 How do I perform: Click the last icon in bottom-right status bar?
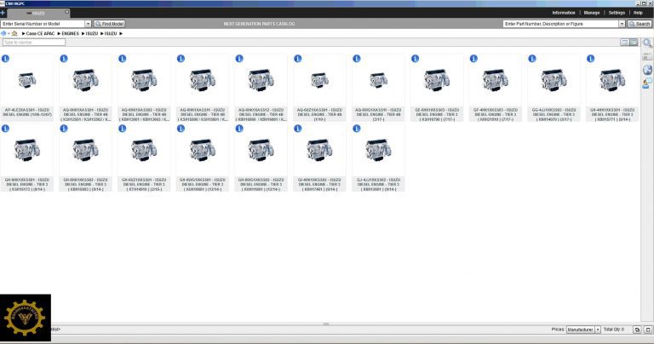point(648,330)
